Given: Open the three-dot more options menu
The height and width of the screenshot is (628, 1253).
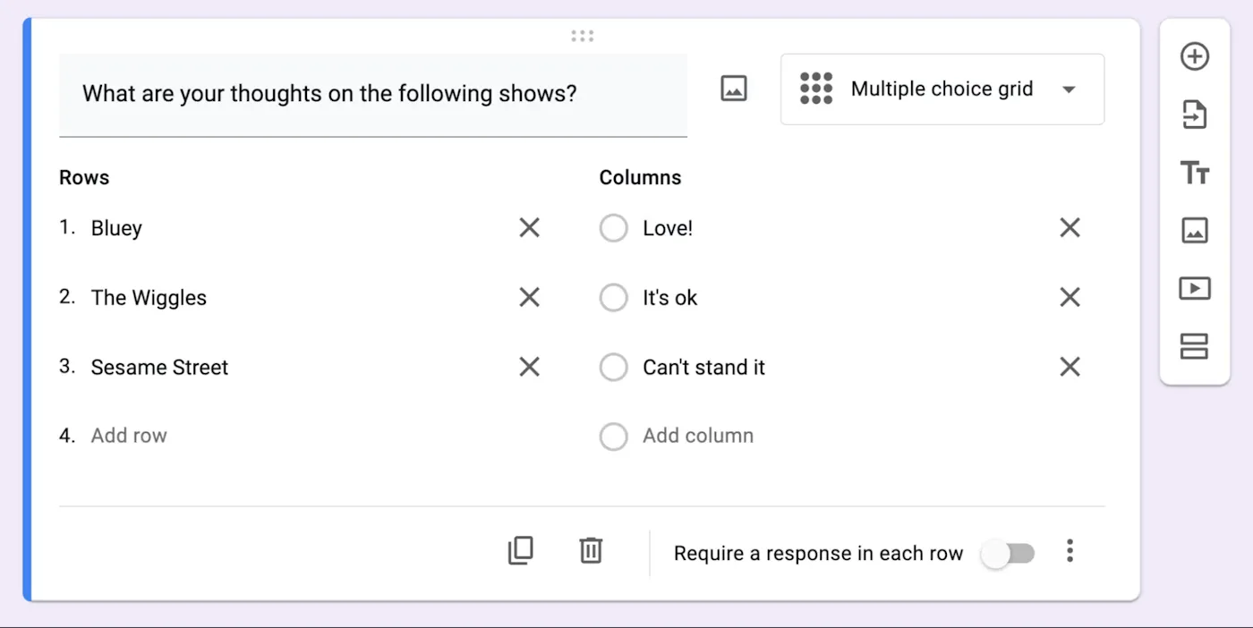Looking at the screenshot, I should pos(1070,551).
